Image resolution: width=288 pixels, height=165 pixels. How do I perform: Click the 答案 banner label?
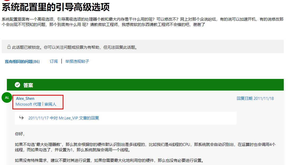coord(28,85)
